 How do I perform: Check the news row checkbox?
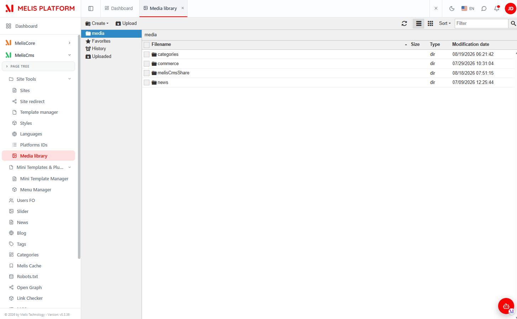(x=147, y=83)
